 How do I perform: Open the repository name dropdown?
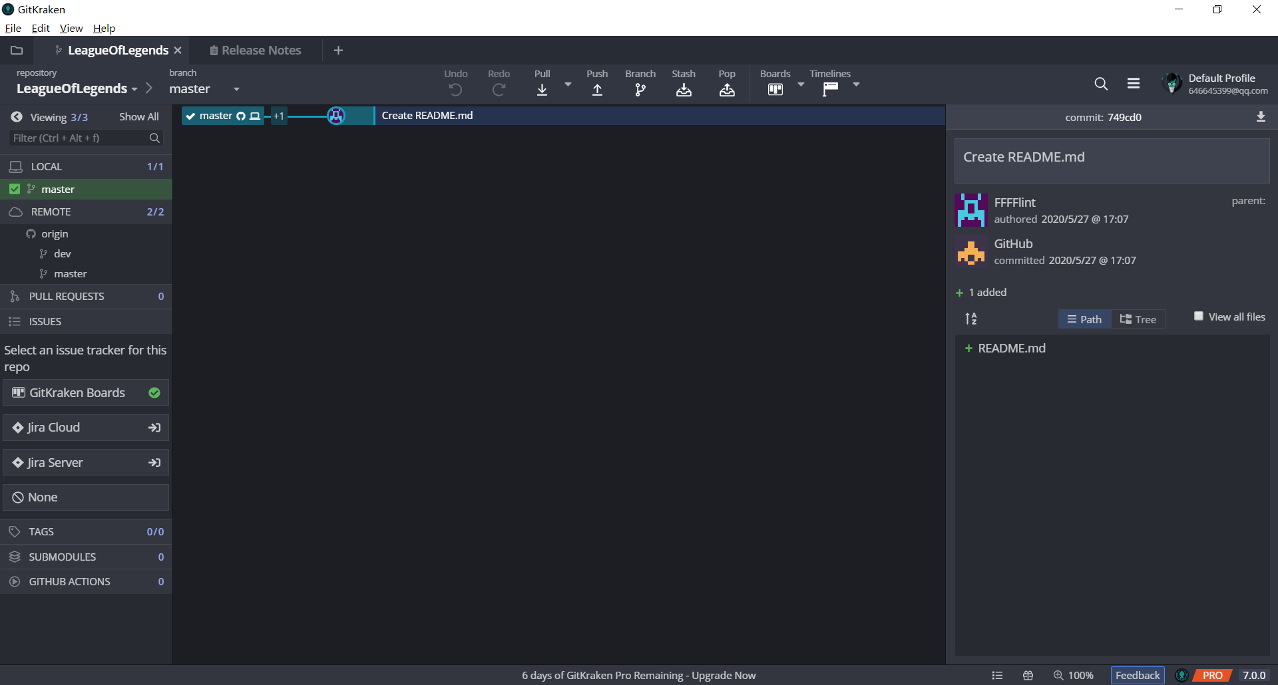134,89
